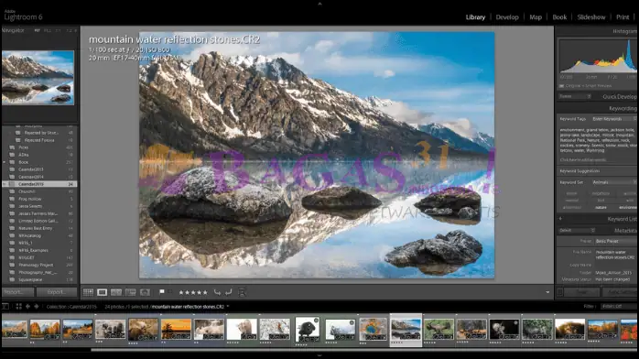Switch to the Develop module
Screen dimensions: 639x359
point(507,17)
